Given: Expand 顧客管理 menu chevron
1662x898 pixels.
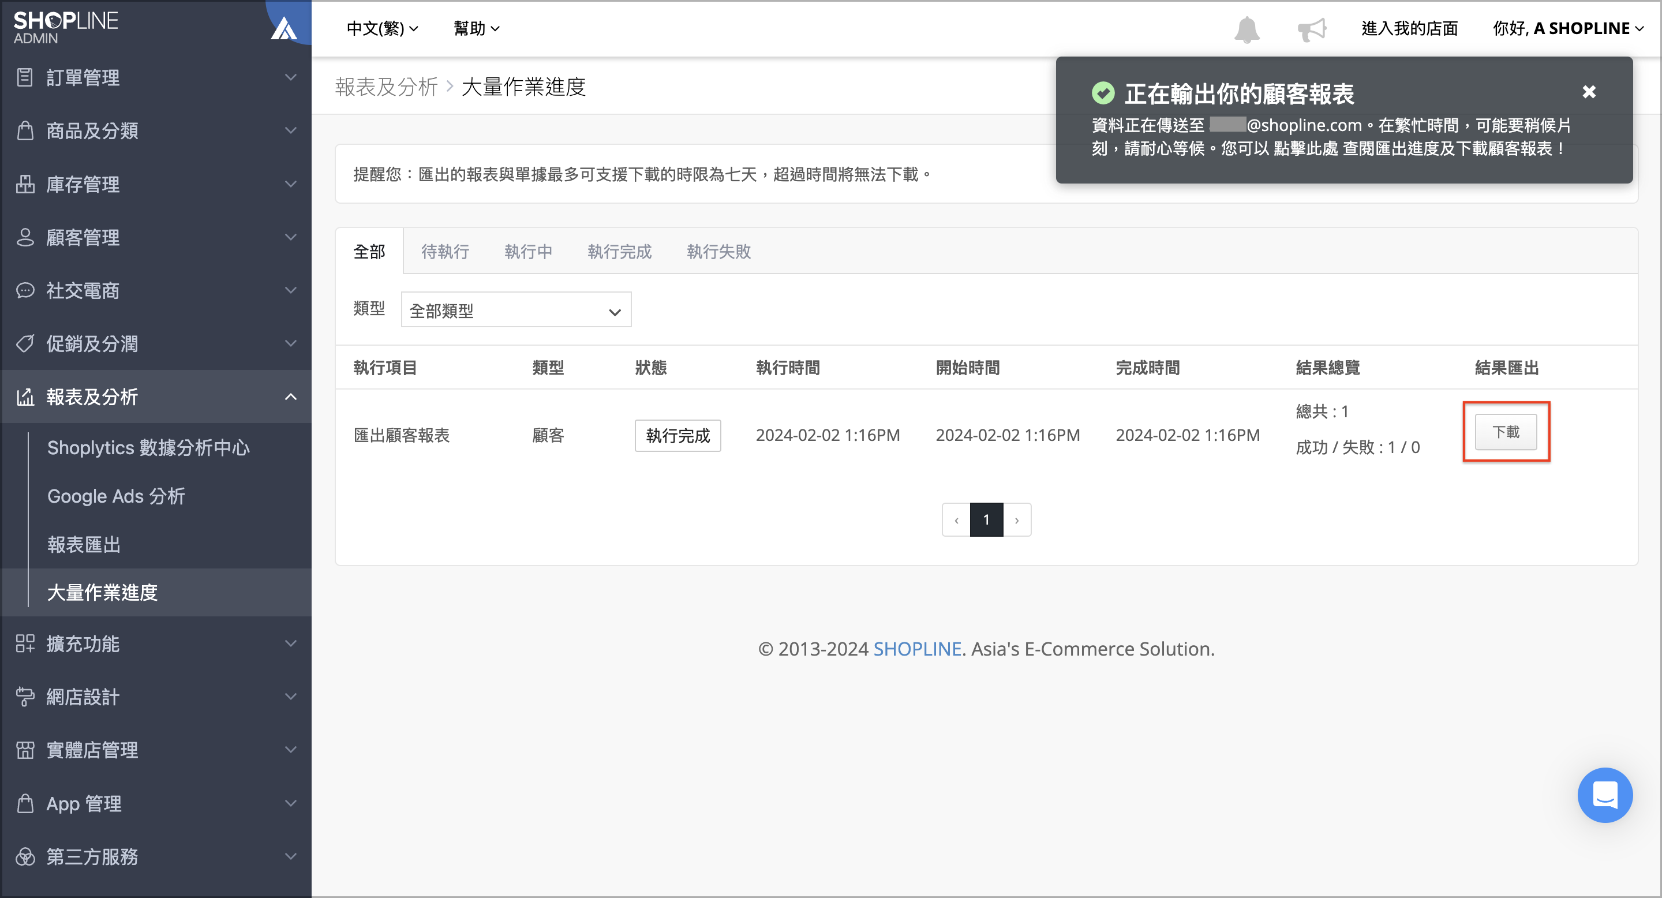Looking at the screenshot, I should click(291, 237).
